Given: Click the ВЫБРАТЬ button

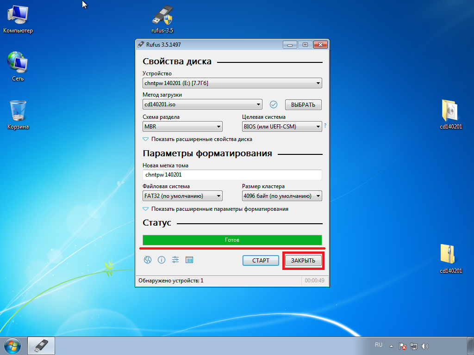Looking at the screenshot, I should click(x=303, y=105).
